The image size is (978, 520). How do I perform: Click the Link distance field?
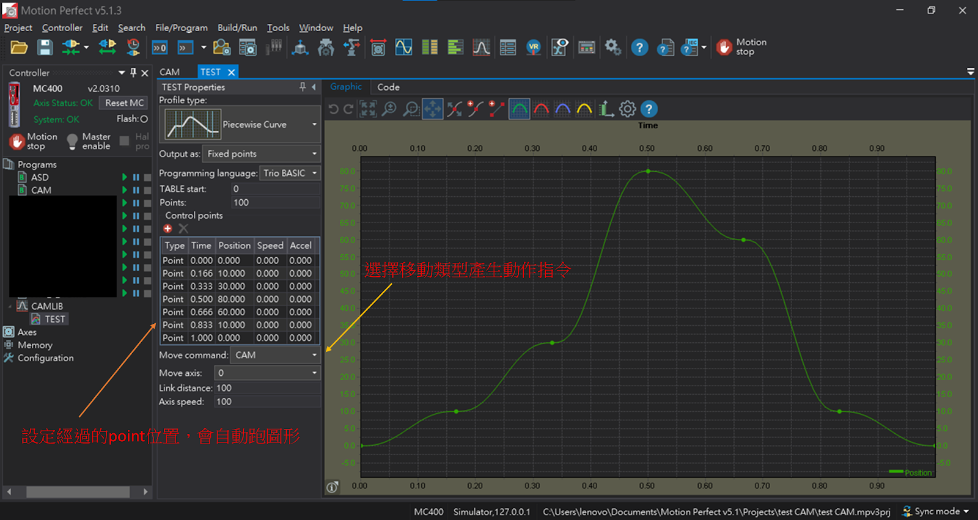point(267,388)
